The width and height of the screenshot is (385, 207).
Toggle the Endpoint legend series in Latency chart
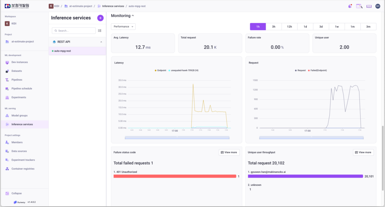pyautogui.click(x=161, y=70)
